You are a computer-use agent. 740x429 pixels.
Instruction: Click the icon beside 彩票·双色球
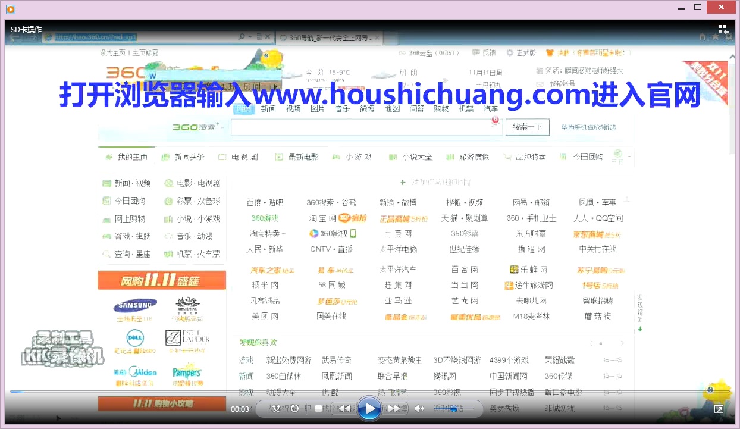tap(169, 201)
